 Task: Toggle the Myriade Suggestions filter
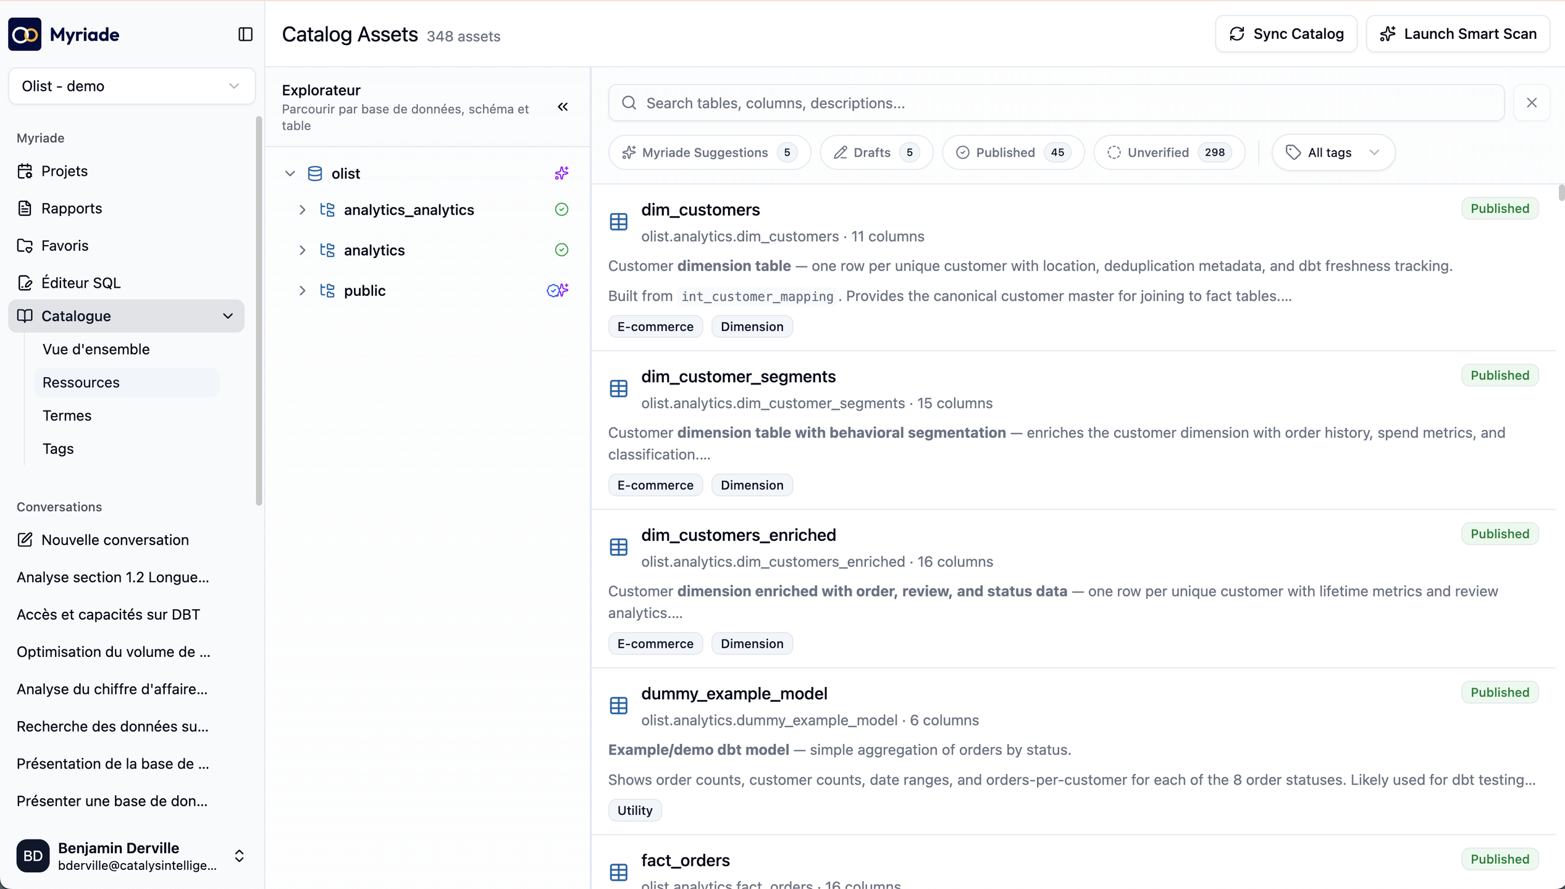point(709,152)
